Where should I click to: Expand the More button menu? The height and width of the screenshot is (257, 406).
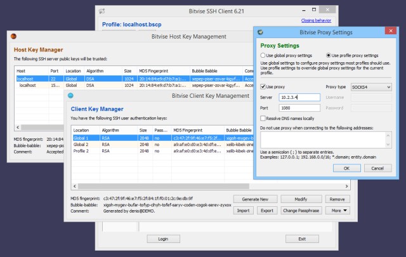[x=338, y=211]
